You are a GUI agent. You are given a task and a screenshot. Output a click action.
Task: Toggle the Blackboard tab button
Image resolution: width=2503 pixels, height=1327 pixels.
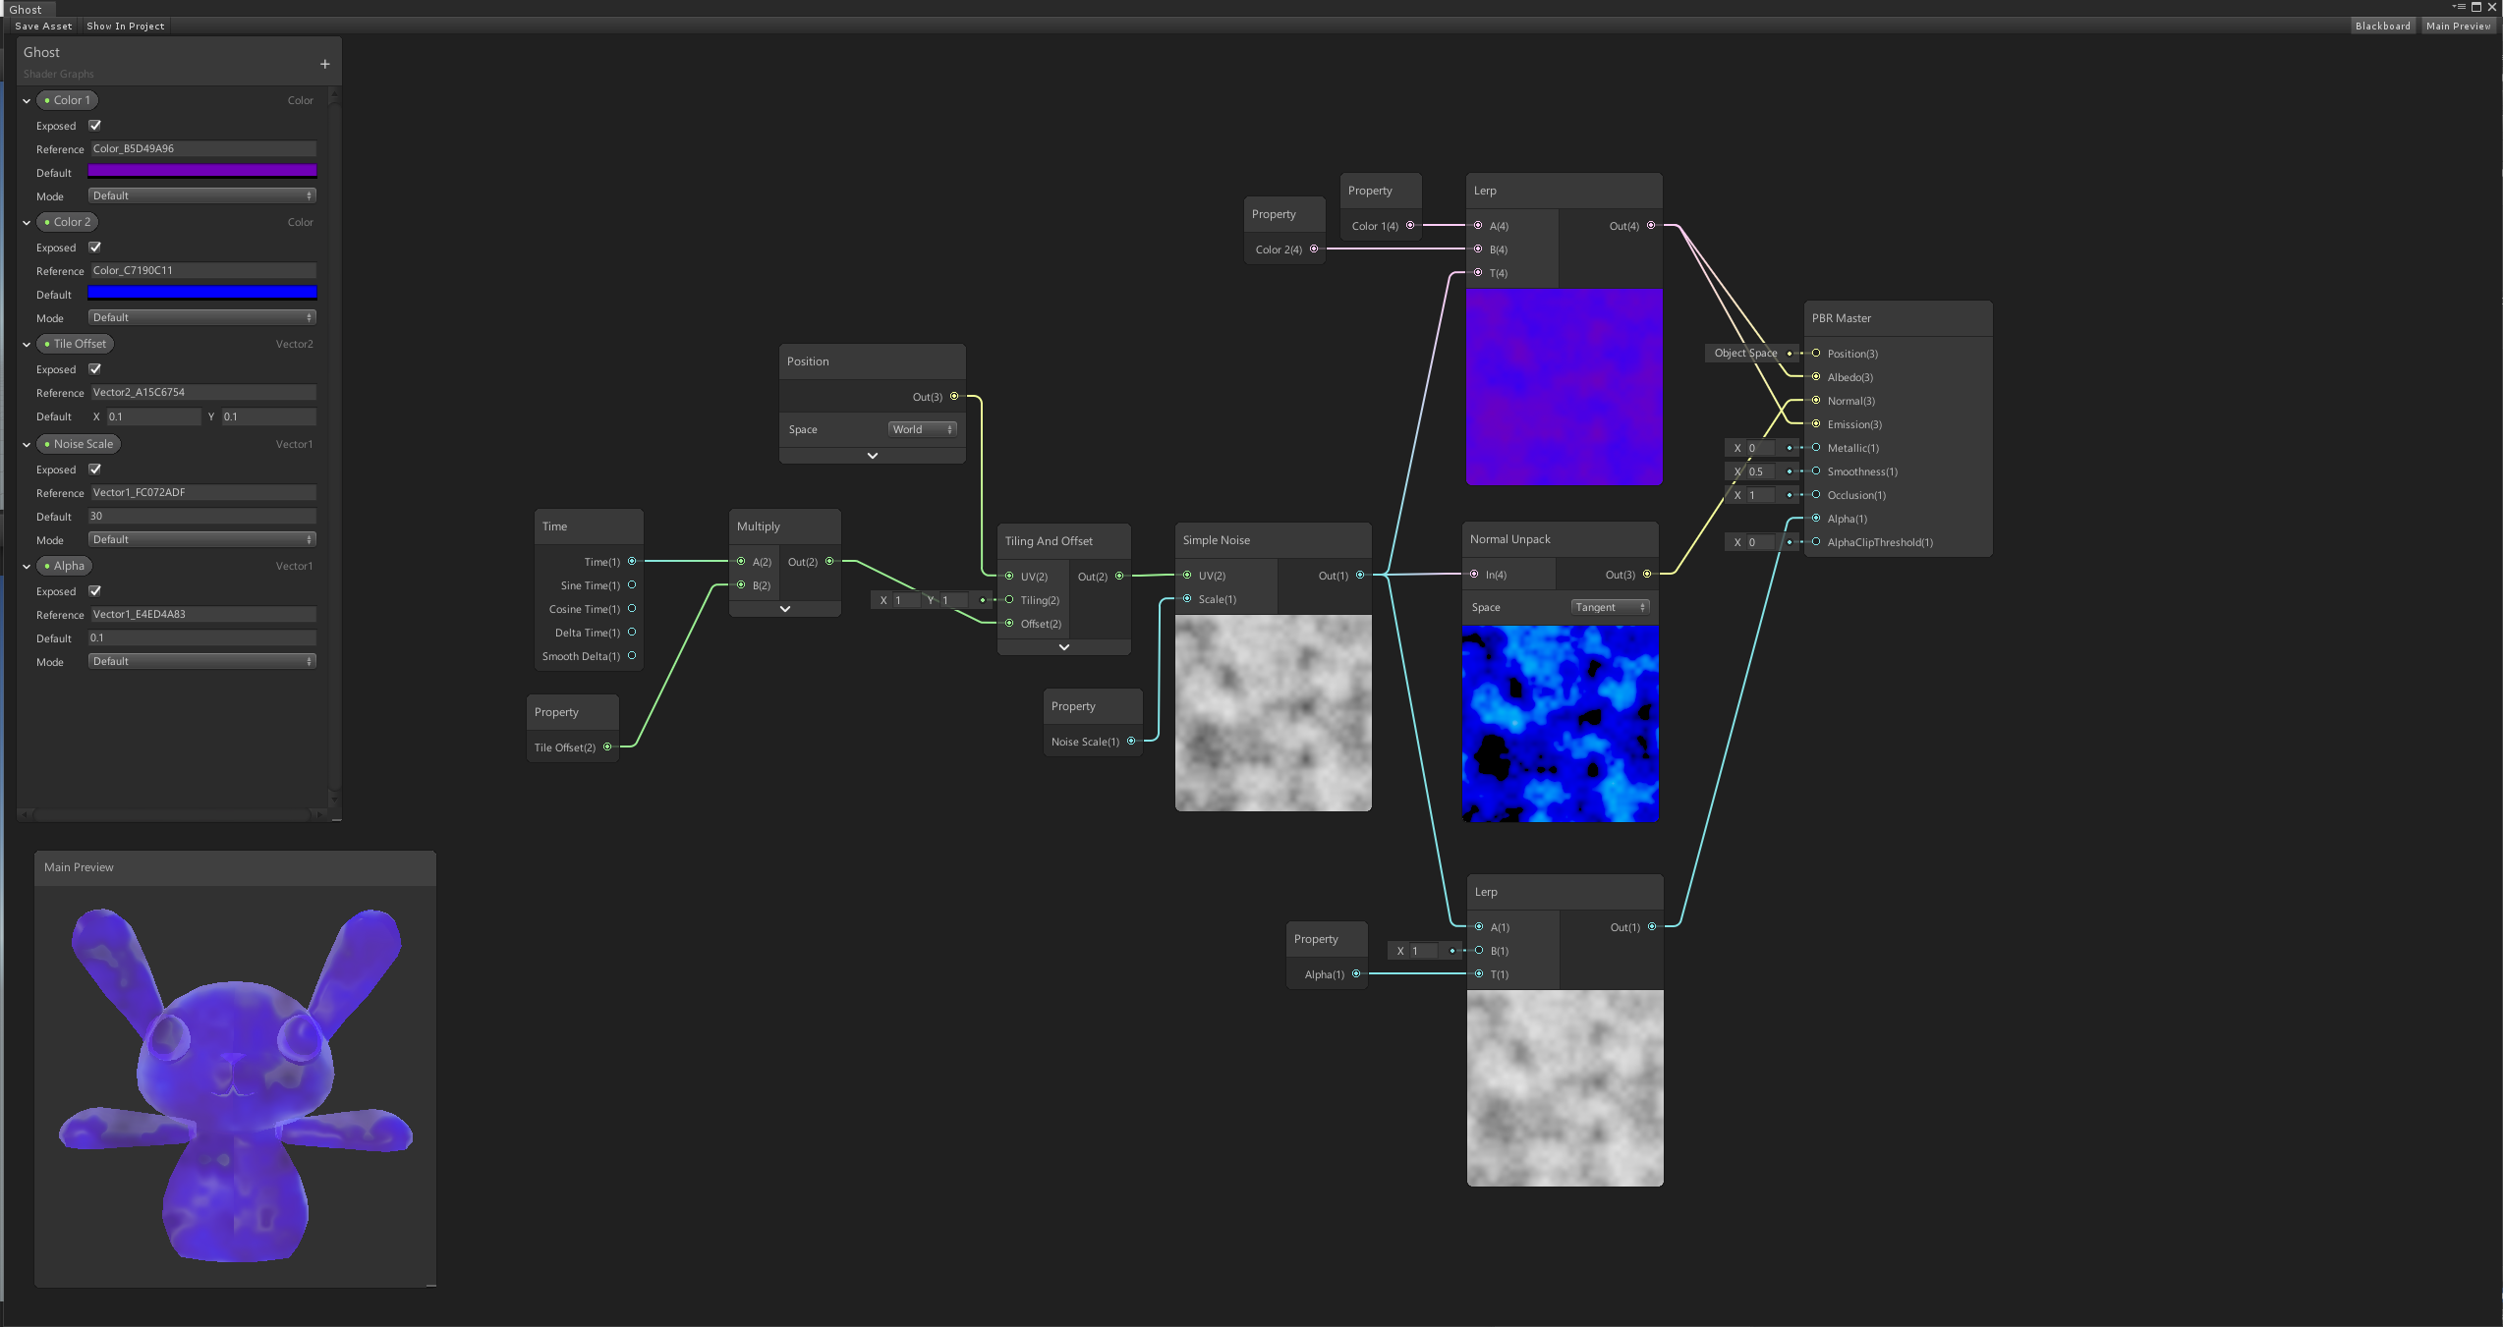(2382, 27)
